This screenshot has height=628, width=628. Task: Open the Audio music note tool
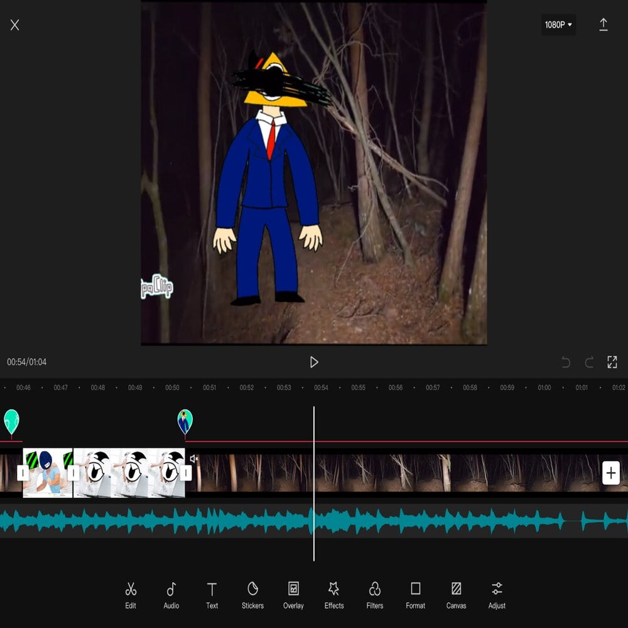[171, 595]
